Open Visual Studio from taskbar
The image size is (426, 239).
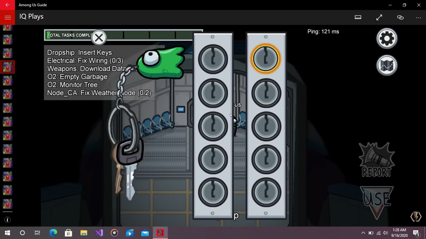(99, 233)
